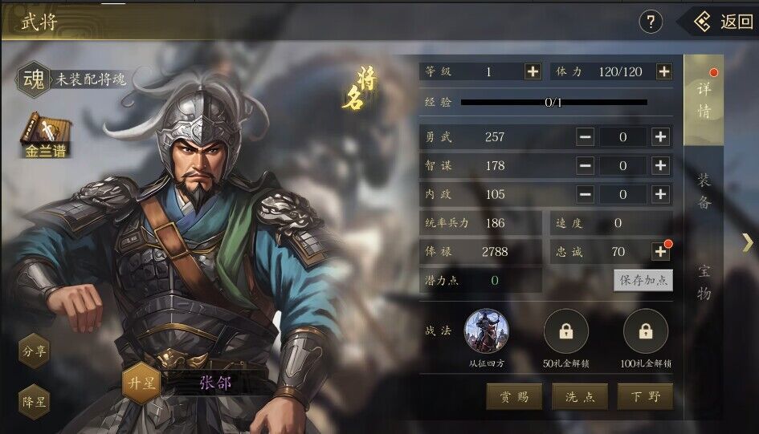759x434 pixels.
Task: Switch to the 装备 equipment tab
Action: pyautogui.click(x=704, y=192)
